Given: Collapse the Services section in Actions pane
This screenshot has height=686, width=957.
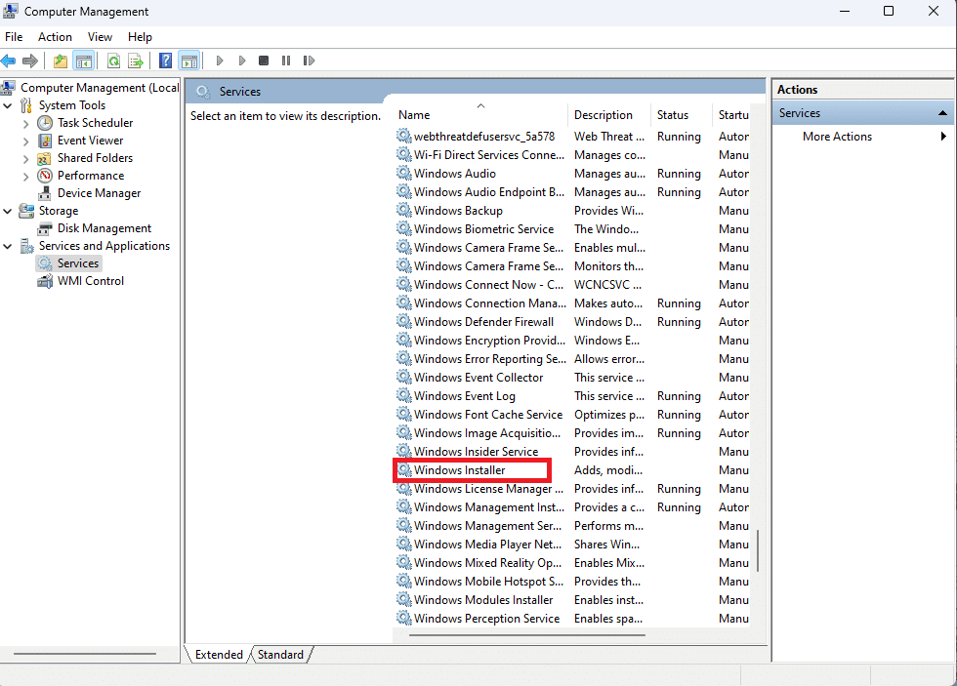Looking at the screenshot, I should pos(942,113).
